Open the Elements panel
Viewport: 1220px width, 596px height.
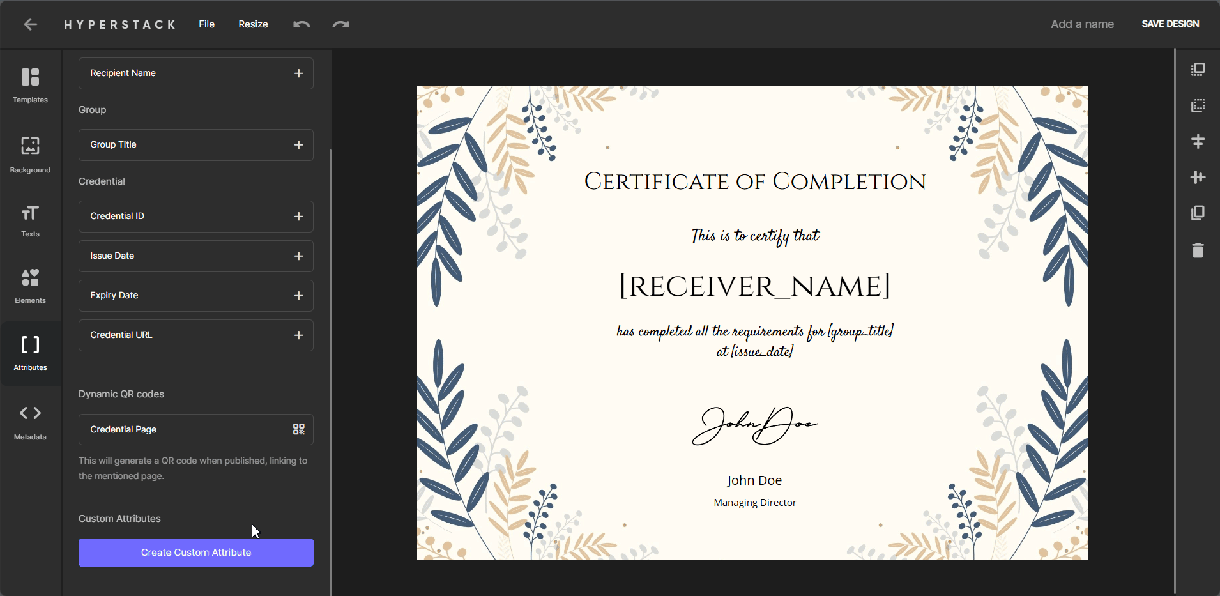click(x=30, y=285)
